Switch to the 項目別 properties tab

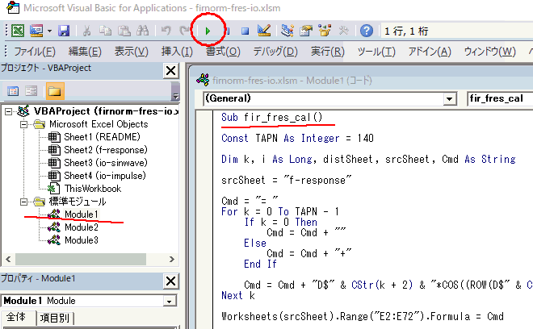(55, 319)
